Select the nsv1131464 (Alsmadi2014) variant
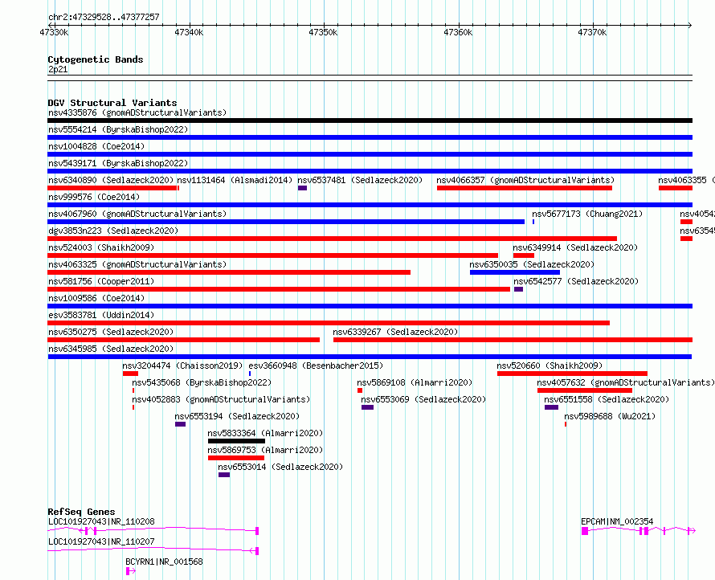The width and height of the screenshot is (715, 580). (x=235, y=180)
